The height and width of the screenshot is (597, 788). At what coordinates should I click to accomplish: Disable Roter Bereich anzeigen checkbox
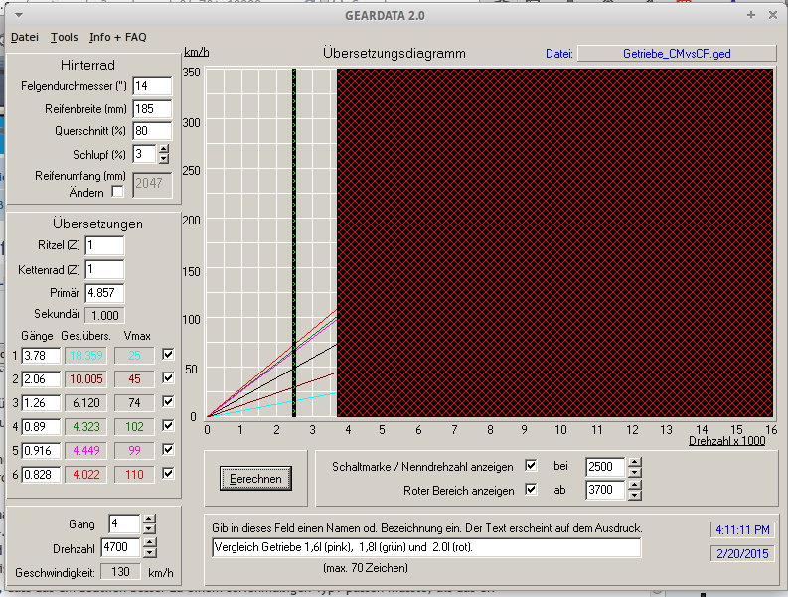[x=530, y=490]
